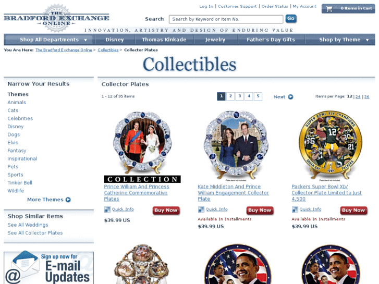This screenshot has height=284, width=379.
Task: Go to results page 3
Action: point(239,96)
